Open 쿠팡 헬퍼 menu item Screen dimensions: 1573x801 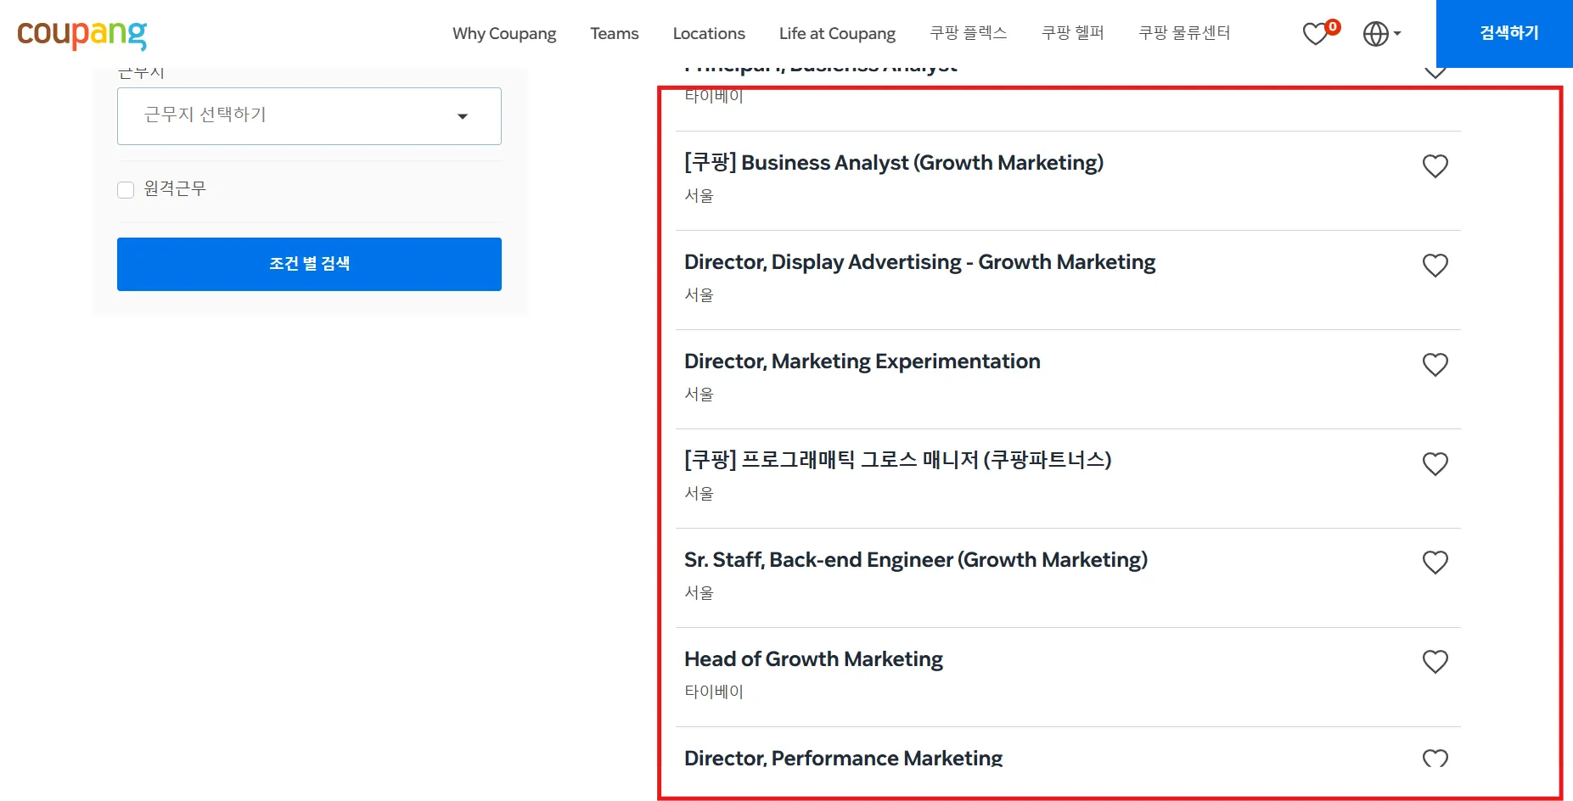(x=1073, y=33)
